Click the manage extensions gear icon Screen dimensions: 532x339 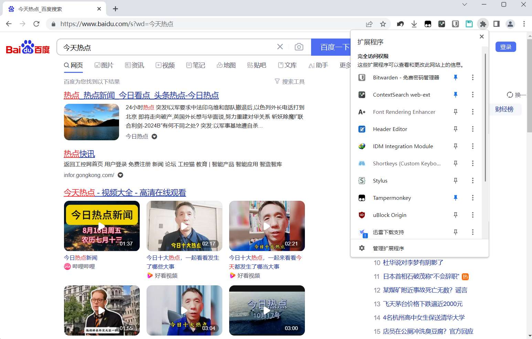(x=362, y=248)
